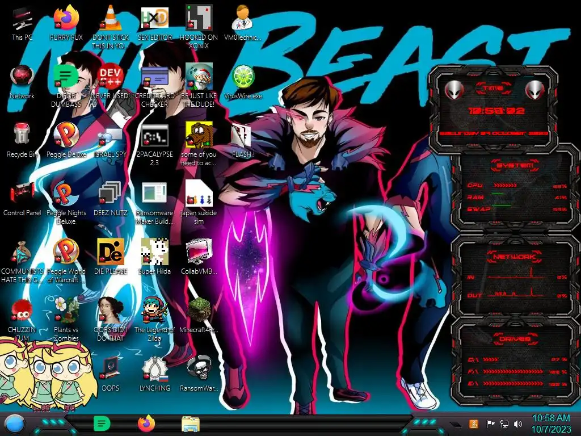Click the Start orb button
This screenshot has width=581, height=436.
coord(15,424)
